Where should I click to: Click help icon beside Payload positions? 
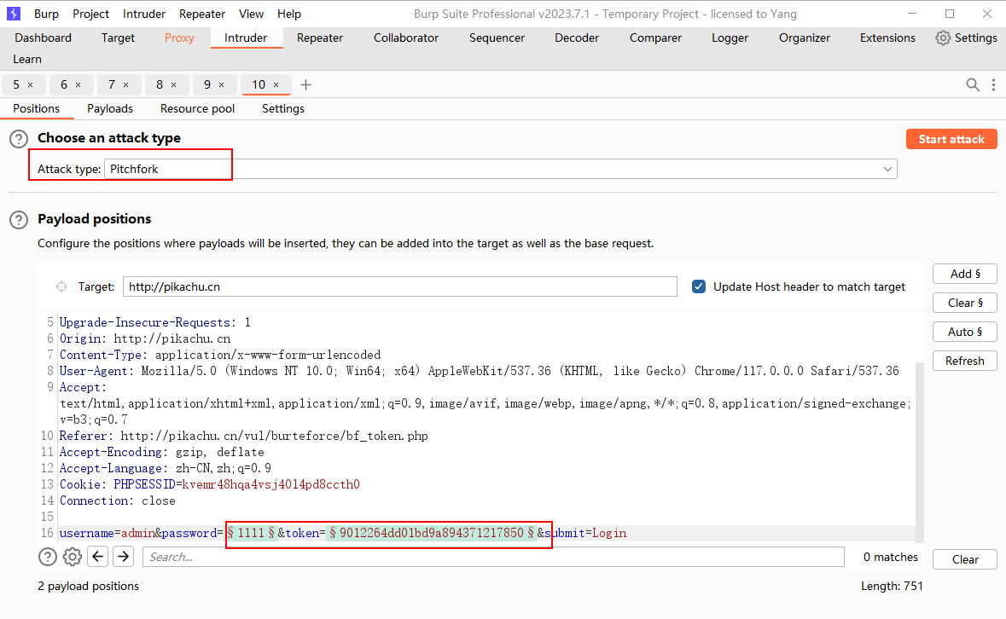click(18, 220)
